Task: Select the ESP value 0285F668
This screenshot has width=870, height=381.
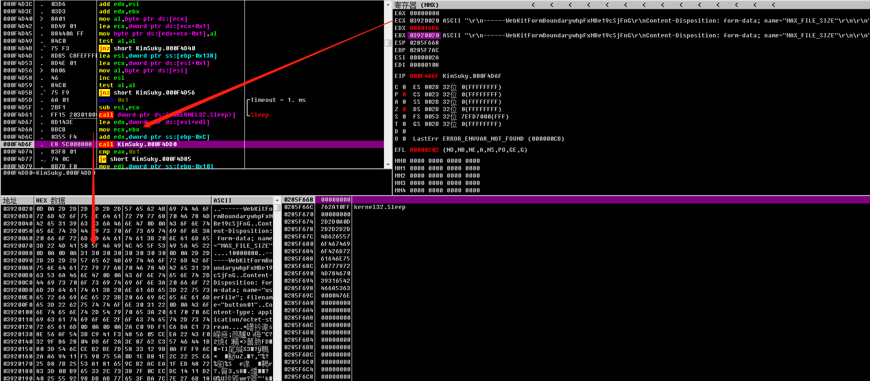Action: pos(425,43)
